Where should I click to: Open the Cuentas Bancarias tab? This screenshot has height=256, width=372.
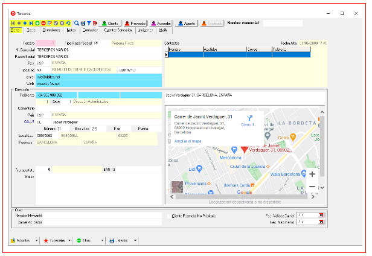[x=118, y=30]
